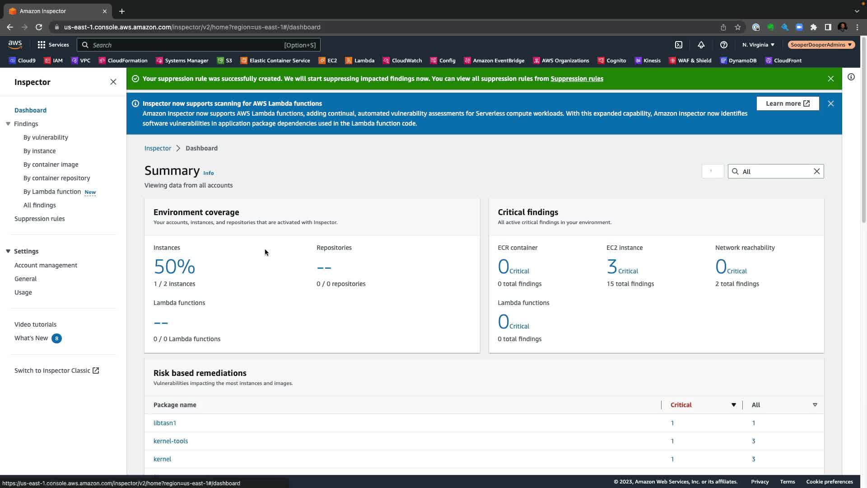This screenshot has width=867, height=488.
Task: Collapse the Settings section in sidebar
Action: coord(8,251)
